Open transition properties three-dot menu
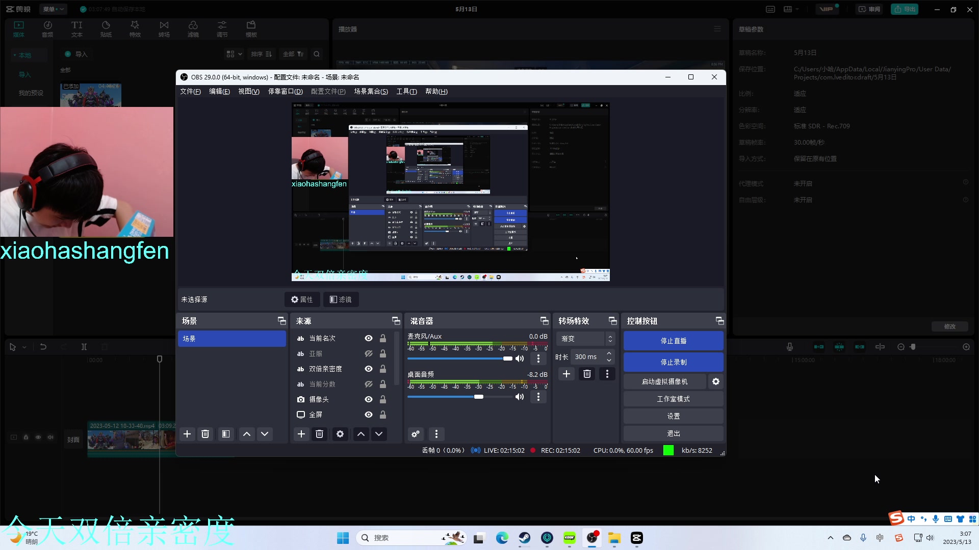This screenshot has height=550, width=979. coord(607,374)
